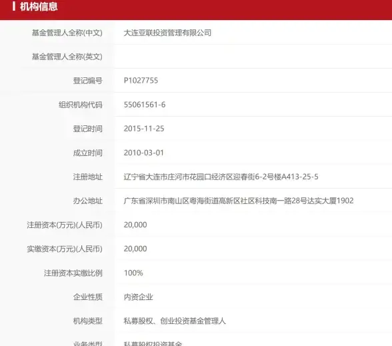Select registration number P1027755
392x346 pixels.
click(x=141, y=81)
